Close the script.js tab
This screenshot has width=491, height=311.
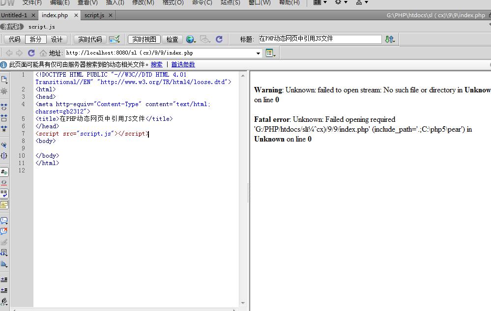pyautogui.click(x=111, y=15)
